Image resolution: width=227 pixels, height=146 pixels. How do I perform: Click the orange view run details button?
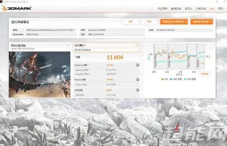[174, 22]
